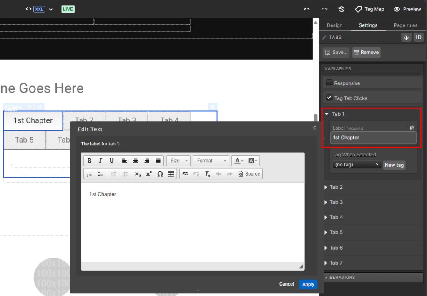Toggle Tag Tab Clicks checkbox
Viewport: 427px width, 296px height.
point(329,98)
